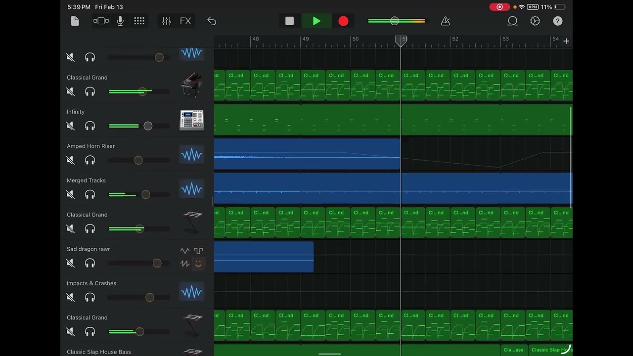Jump to bar 49 in the ruler
This screenshot has height=356, width=633.
click(306, 39)
